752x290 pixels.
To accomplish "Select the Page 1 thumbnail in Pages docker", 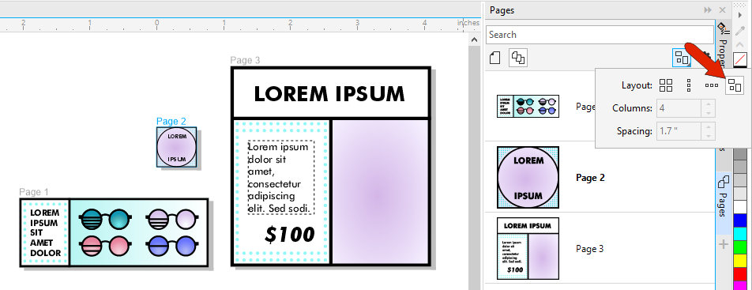I will click(528, 106).
